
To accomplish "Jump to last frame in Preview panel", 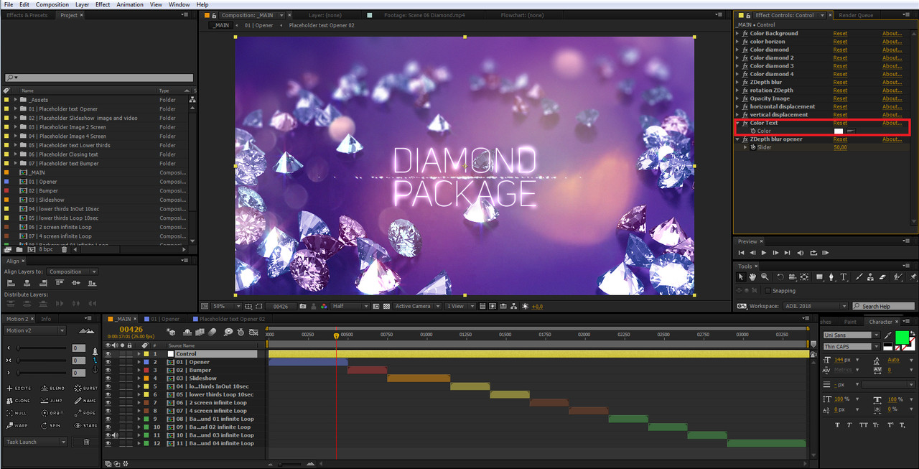I will 788,253.
